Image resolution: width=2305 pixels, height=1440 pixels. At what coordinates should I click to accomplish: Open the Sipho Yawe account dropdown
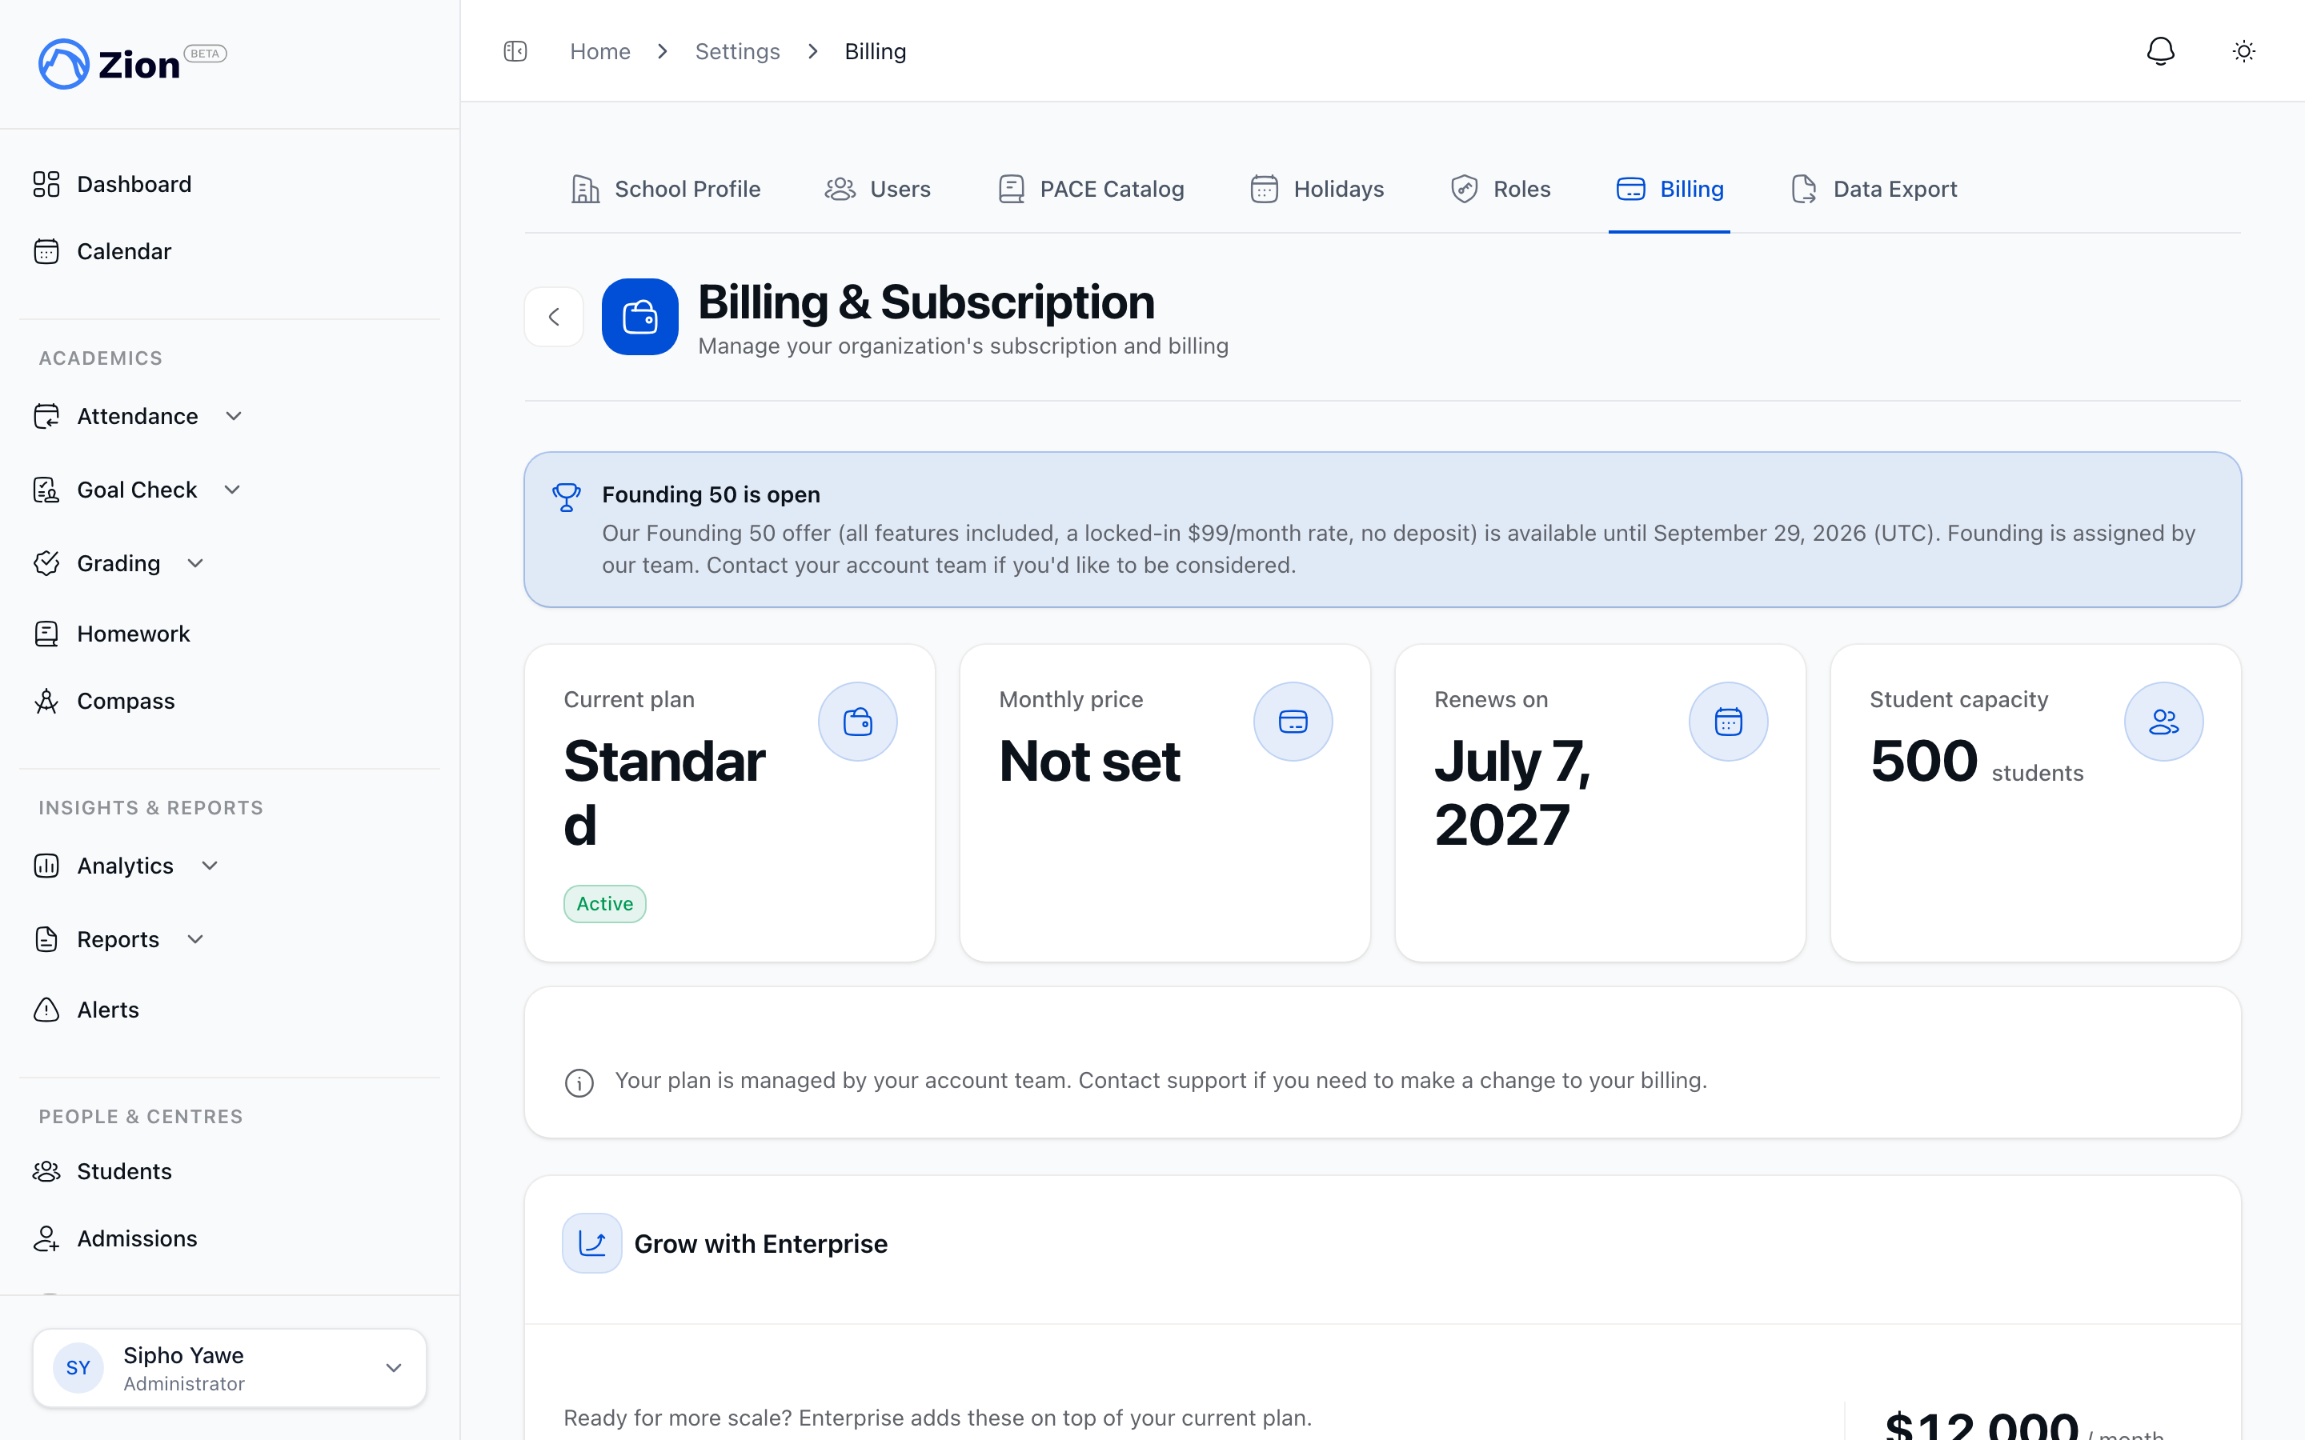230,1368
